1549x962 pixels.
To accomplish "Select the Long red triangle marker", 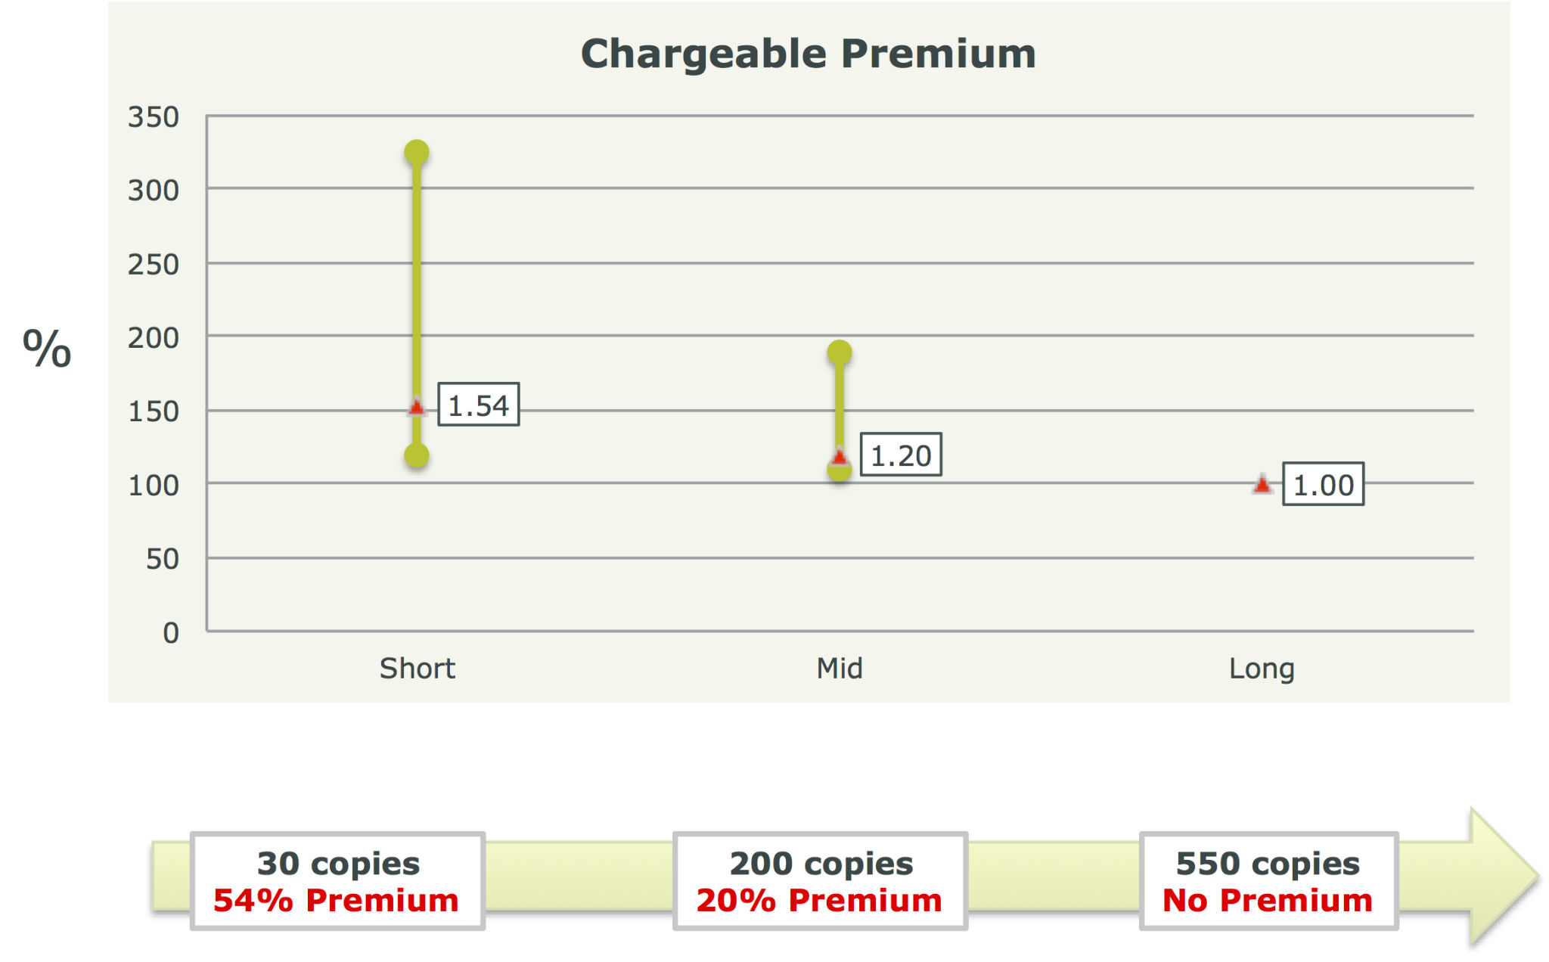I will coord(1262,484).
